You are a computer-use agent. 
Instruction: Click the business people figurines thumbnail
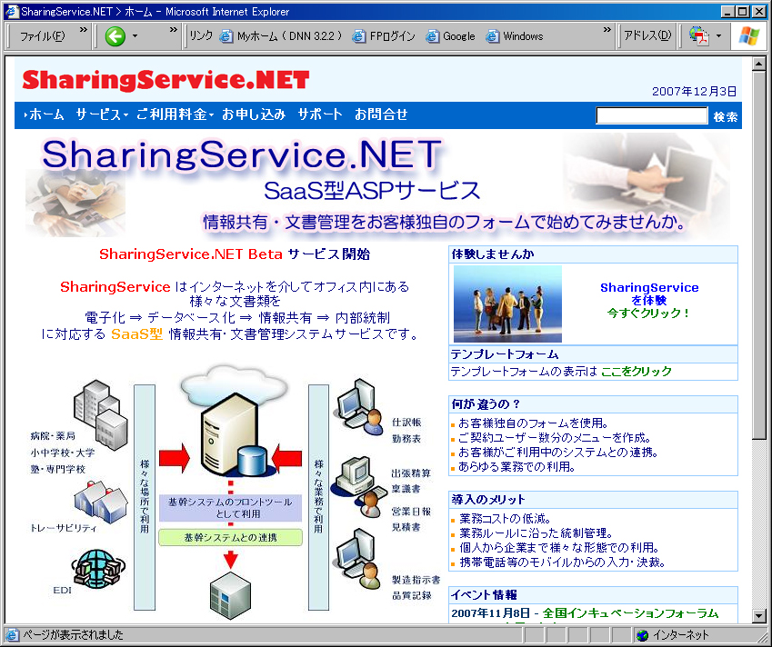[x=507, y=304]
